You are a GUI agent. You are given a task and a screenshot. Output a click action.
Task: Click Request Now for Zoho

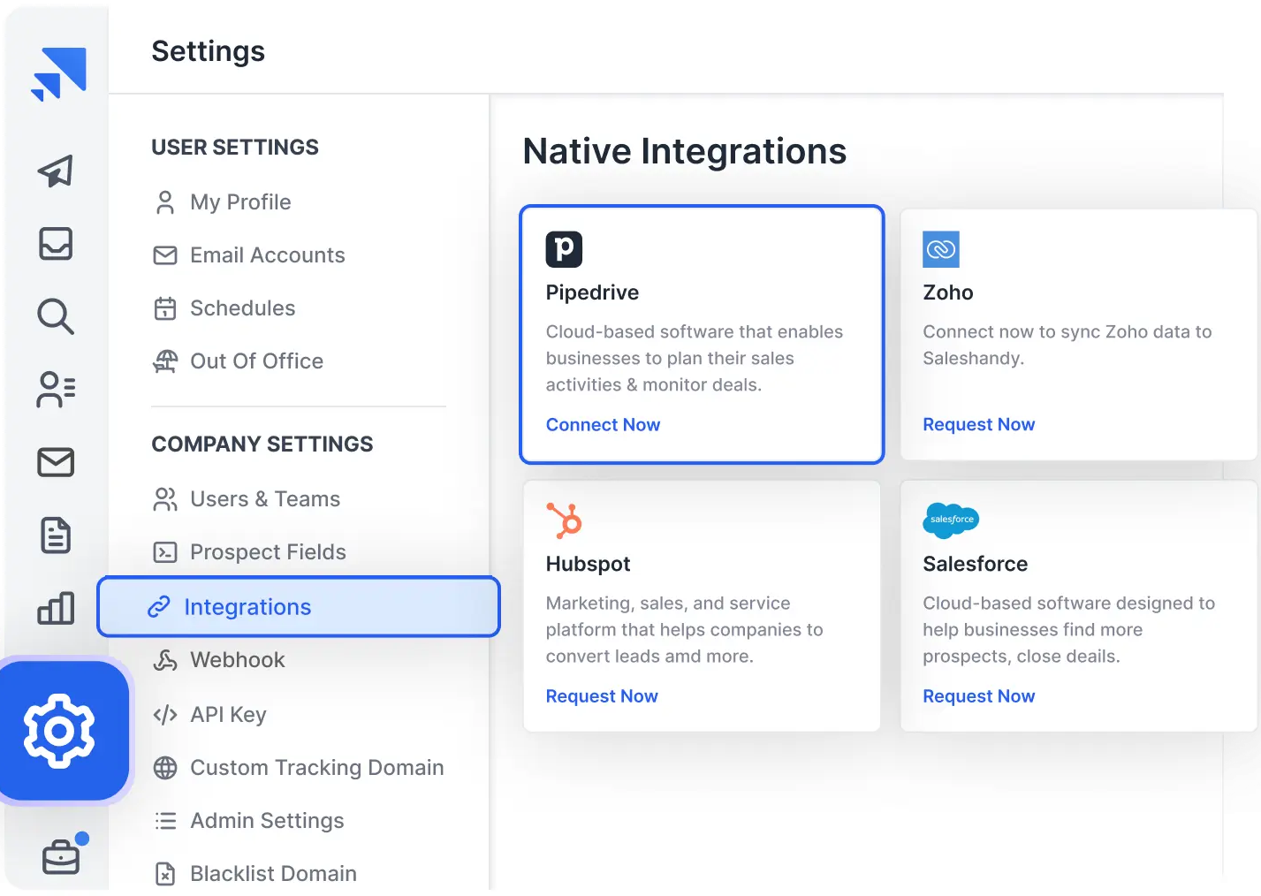coord(978,425)
